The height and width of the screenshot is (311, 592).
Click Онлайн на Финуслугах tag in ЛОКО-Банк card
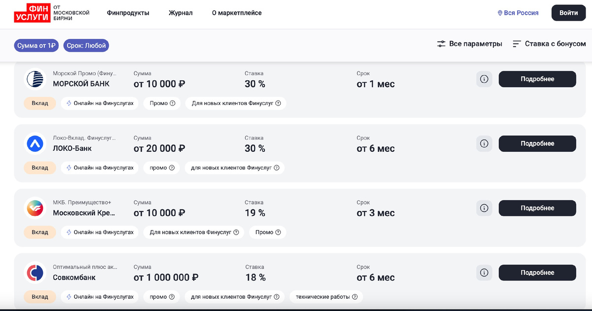pos(100,168)
